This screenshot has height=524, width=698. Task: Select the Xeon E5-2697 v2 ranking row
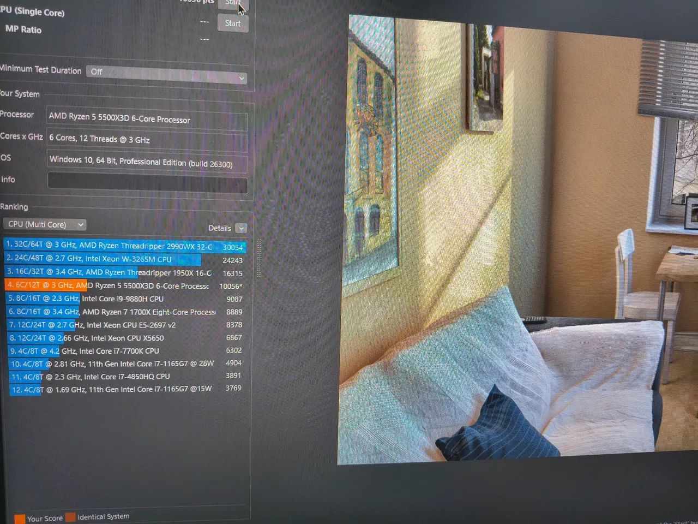[125, 325]
